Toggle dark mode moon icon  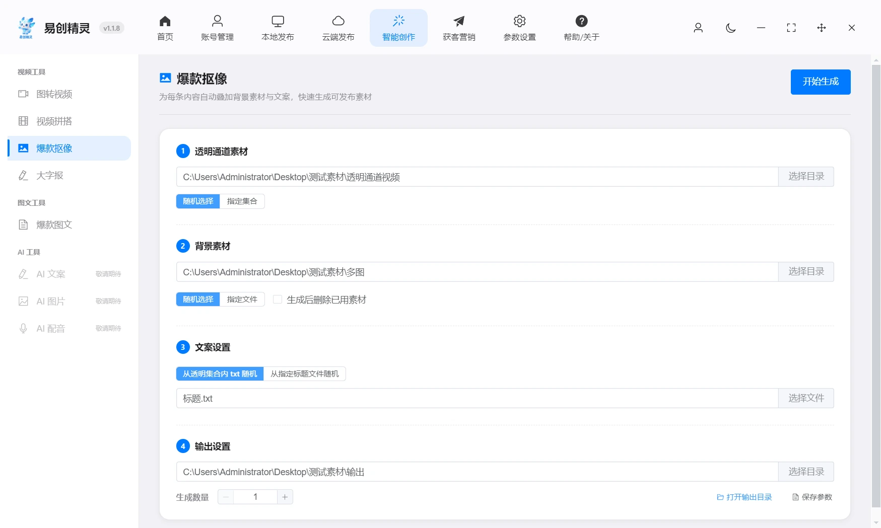(x=731, y=28)
